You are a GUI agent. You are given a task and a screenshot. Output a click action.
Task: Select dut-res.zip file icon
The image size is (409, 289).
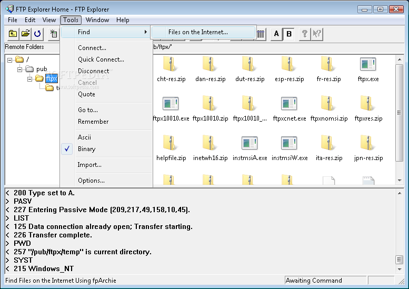click(250, 64)
